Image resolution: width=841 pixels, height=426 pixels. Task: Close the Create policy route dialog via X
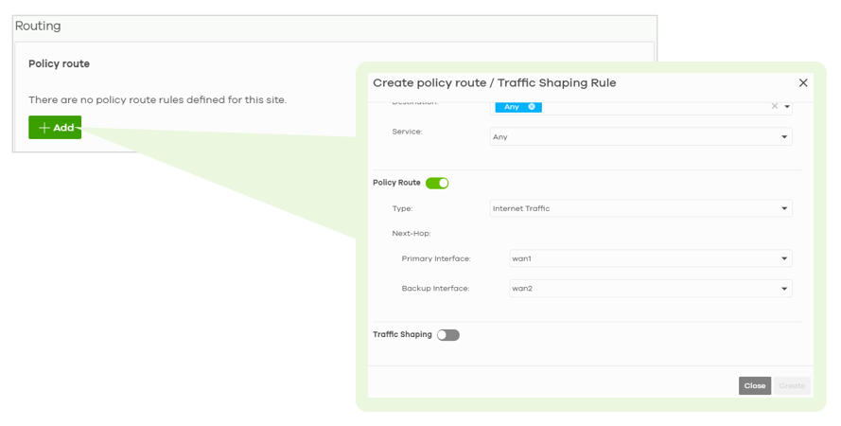[x=803, y=83]
